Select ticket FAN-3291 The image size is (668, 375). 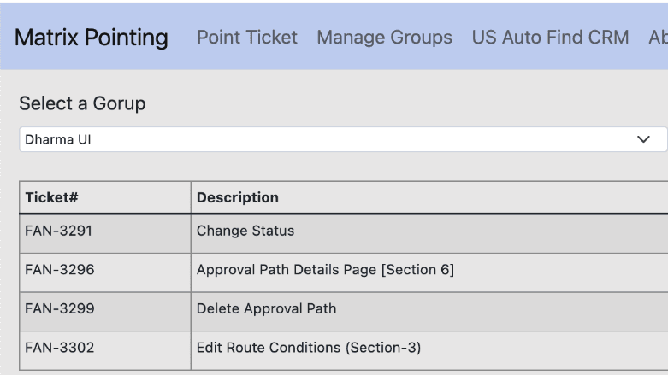pyautogui.click(x=57, y=232)
